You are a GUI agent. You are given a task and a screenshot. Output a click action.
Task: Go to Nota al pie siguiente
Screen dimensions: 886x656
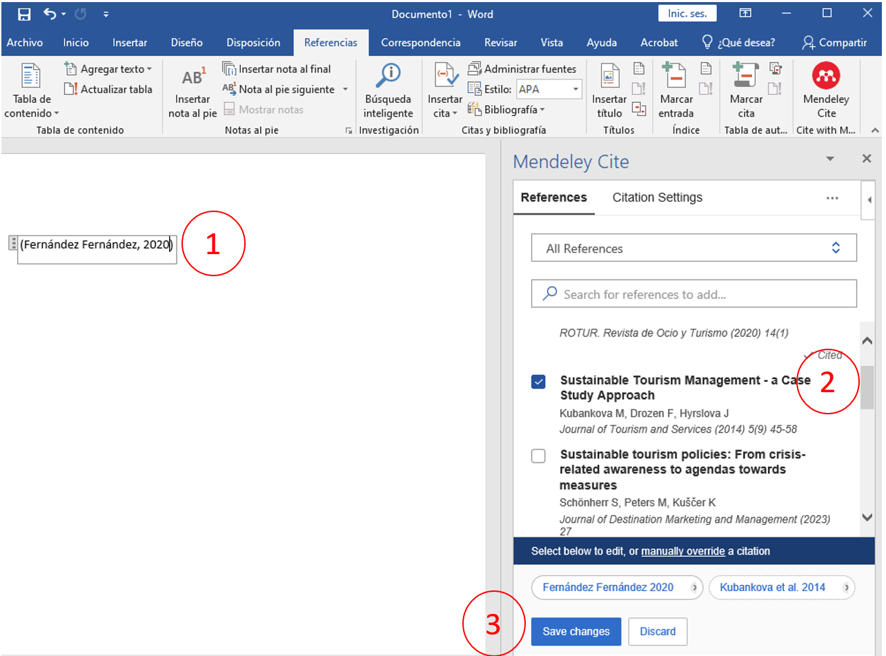coord(278,89)
